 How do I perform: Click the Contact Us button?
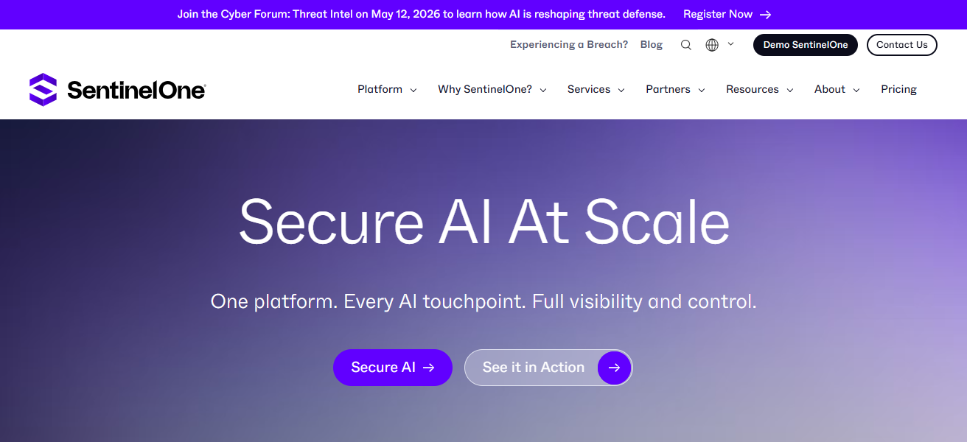pyautogui.click(x=901, y=45)
